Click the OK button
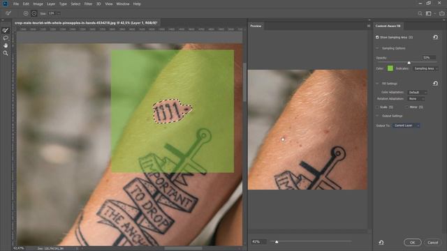The height and width of the screenshot is (251, 447). [413, 243]
